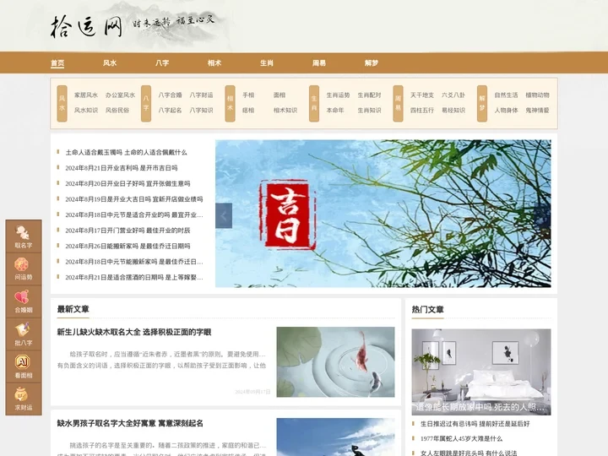Open the 易经知识 category link

tap(453, 110)
